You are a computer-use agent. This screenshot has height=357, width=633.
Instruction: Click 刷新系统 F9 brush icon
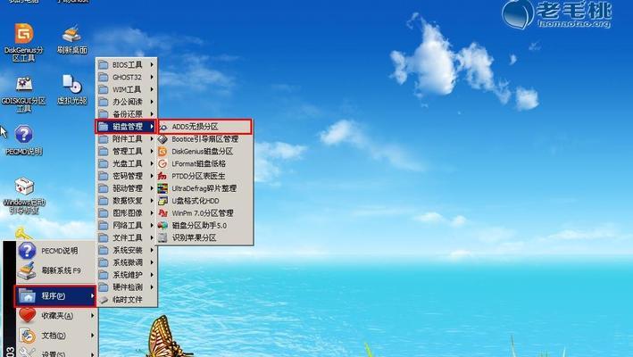click(27, 270)
